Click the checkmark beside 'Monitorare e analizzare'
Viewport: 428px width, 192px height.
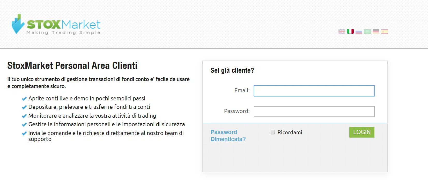tap(24, 116)
